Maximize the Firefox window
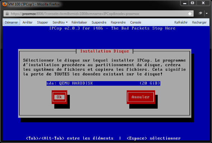The width and height of the screenshot is (212, 143). (193, 3)
